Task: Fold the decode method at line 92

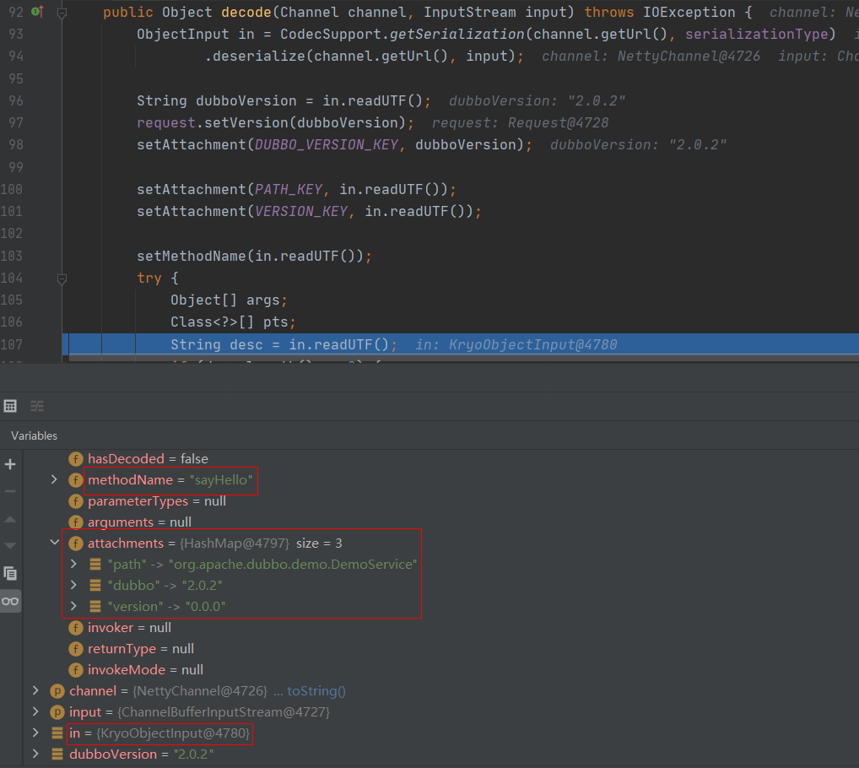Action: coord(62,14)
